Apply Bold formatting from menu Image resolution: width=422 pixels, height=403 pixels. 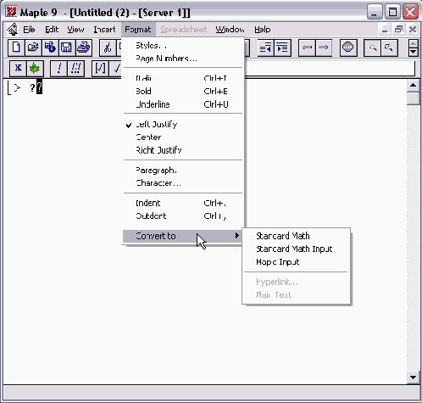pyautogui.click(x=183, y=91)
